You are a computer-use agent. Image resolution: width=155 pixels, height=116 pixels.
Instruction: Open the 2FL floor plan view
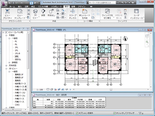(16, 50)
